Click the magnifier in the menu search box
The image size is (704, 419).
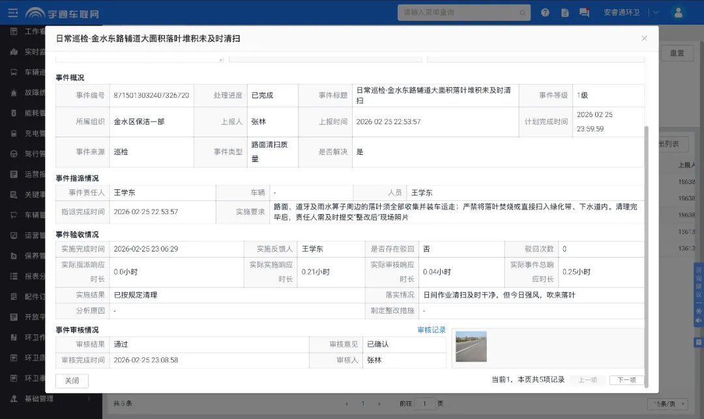tap(521, 12)
